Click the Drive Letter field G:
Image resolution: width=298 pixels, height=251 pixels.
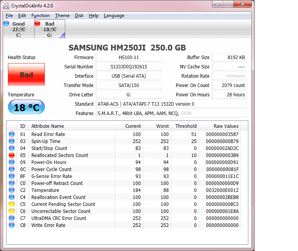tap(129, 94)
